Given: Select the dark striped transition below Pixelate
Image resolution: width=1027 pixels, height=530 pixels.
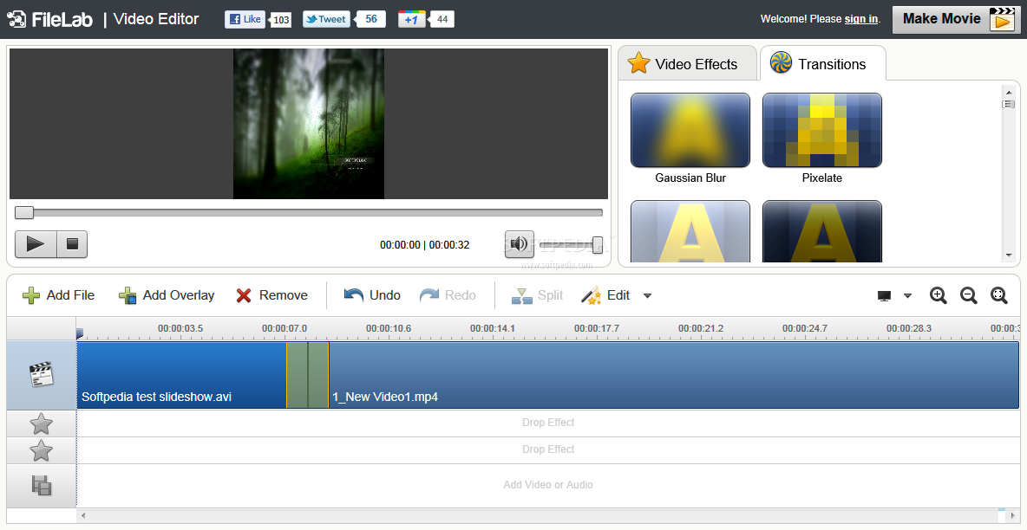Looking at the screenshot, I should tap(822, 231).
